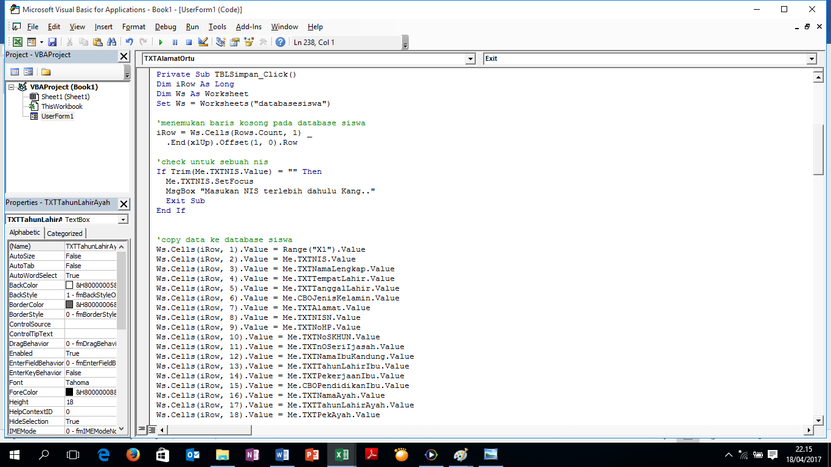The height and width of the screenshot is (467, 831).
Task: Click the Height property value 18
Action: point(90,402)
